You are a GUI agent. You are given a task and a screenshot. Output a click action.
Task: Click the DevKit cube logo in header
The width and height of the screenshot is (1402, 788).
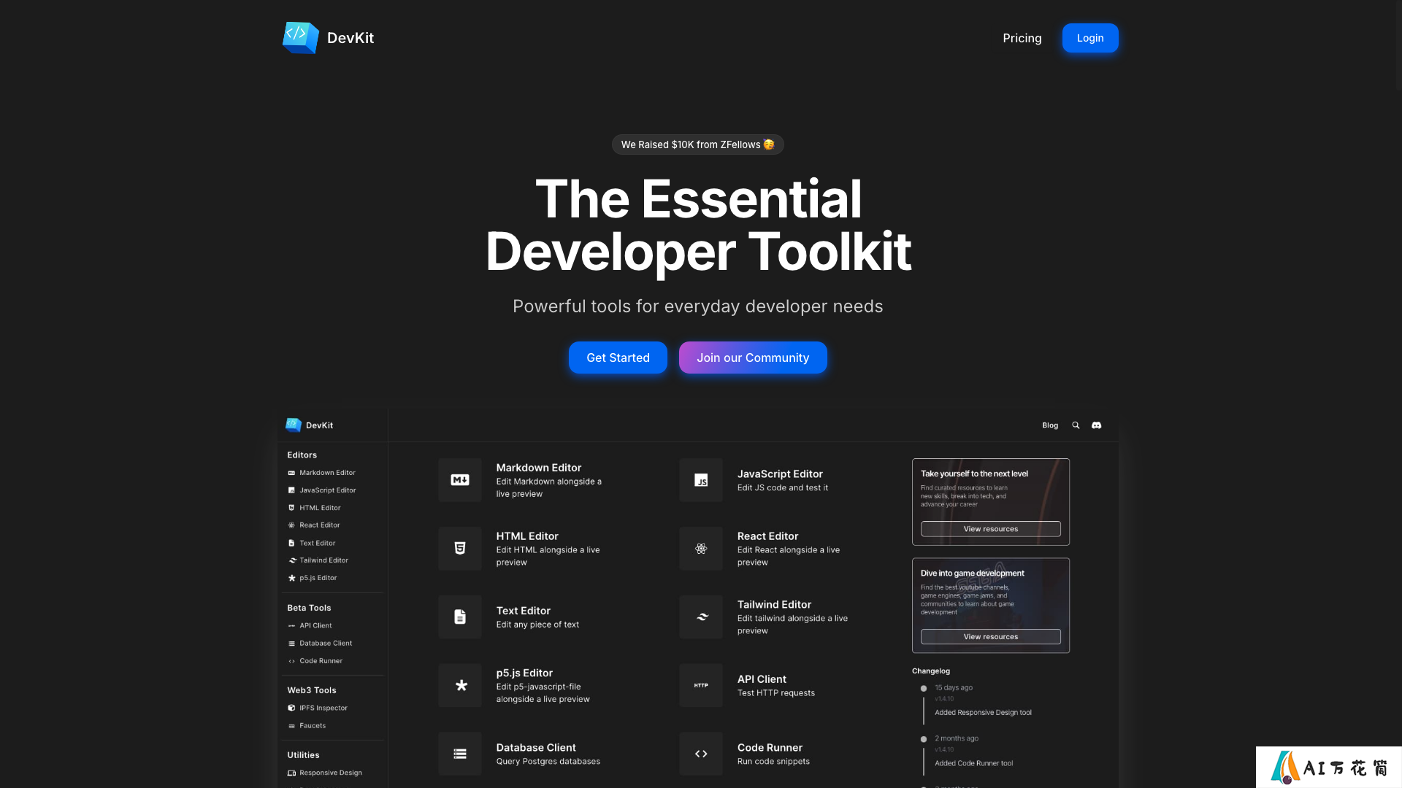(301, 37)
